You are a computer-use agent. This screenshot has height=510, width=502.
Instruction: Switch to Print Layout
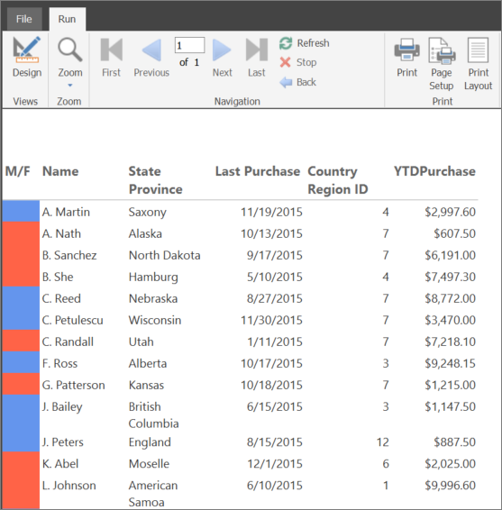click(x=478, y=64)
